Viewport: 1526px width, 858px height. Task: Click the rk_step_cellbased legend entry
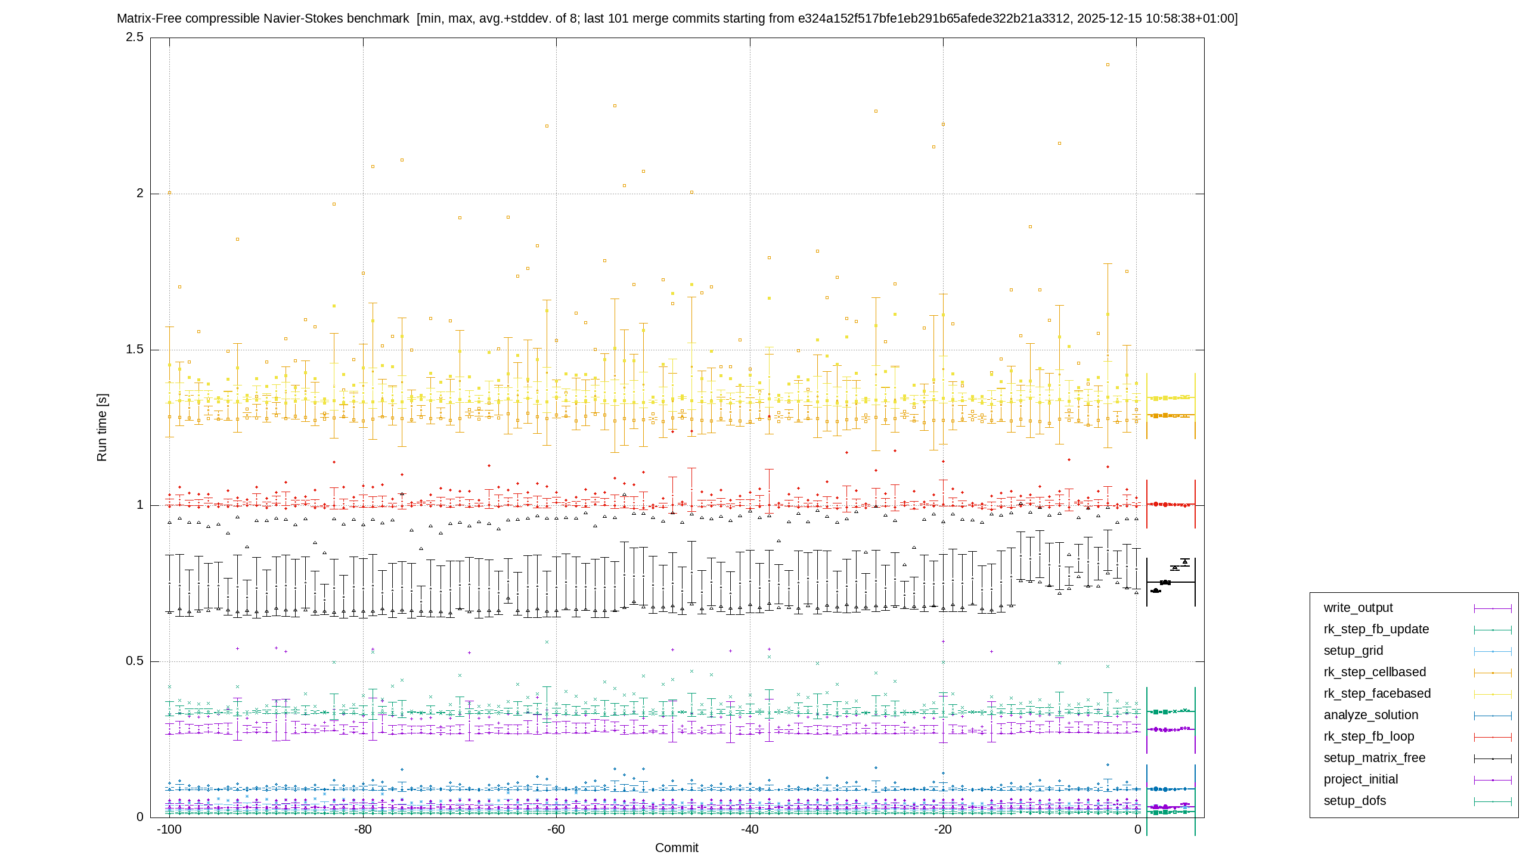point(1375,672)
